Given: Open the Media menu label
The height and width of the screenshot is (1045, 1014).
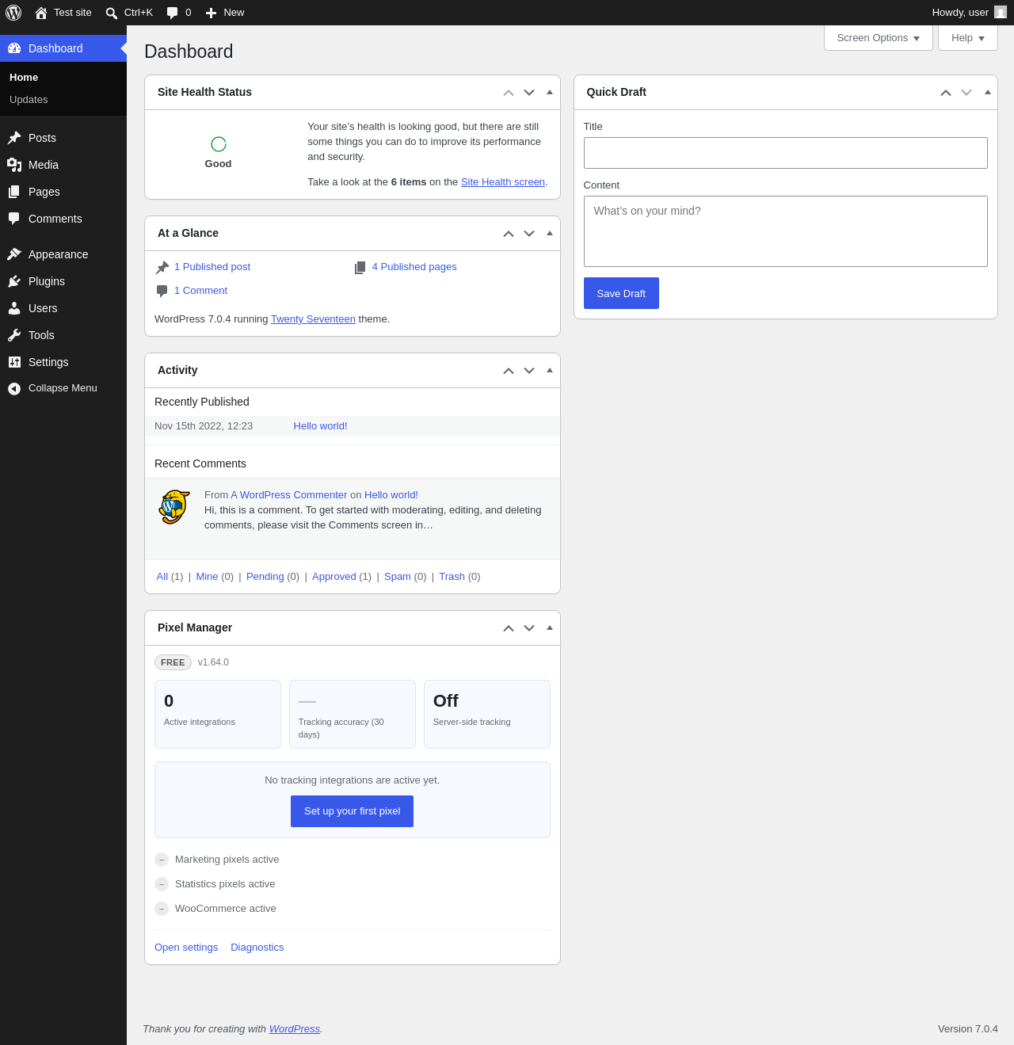Looking at the screenshot, I should 44,165.
